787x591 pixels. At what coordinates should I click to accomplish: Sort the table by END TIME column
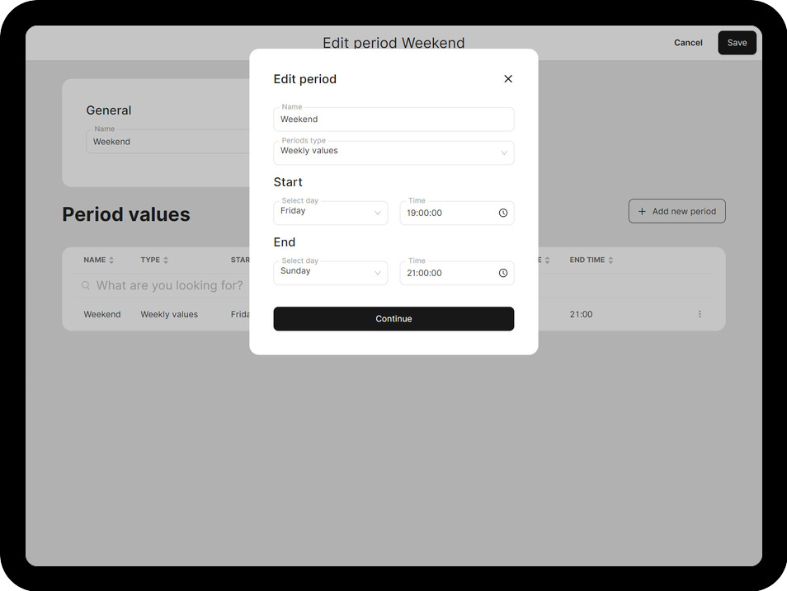(591, 260)
